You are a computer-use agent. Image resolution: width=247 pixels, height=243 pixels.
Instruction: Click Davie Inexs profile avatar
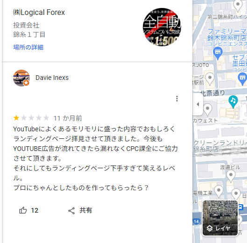click(21, 78)
